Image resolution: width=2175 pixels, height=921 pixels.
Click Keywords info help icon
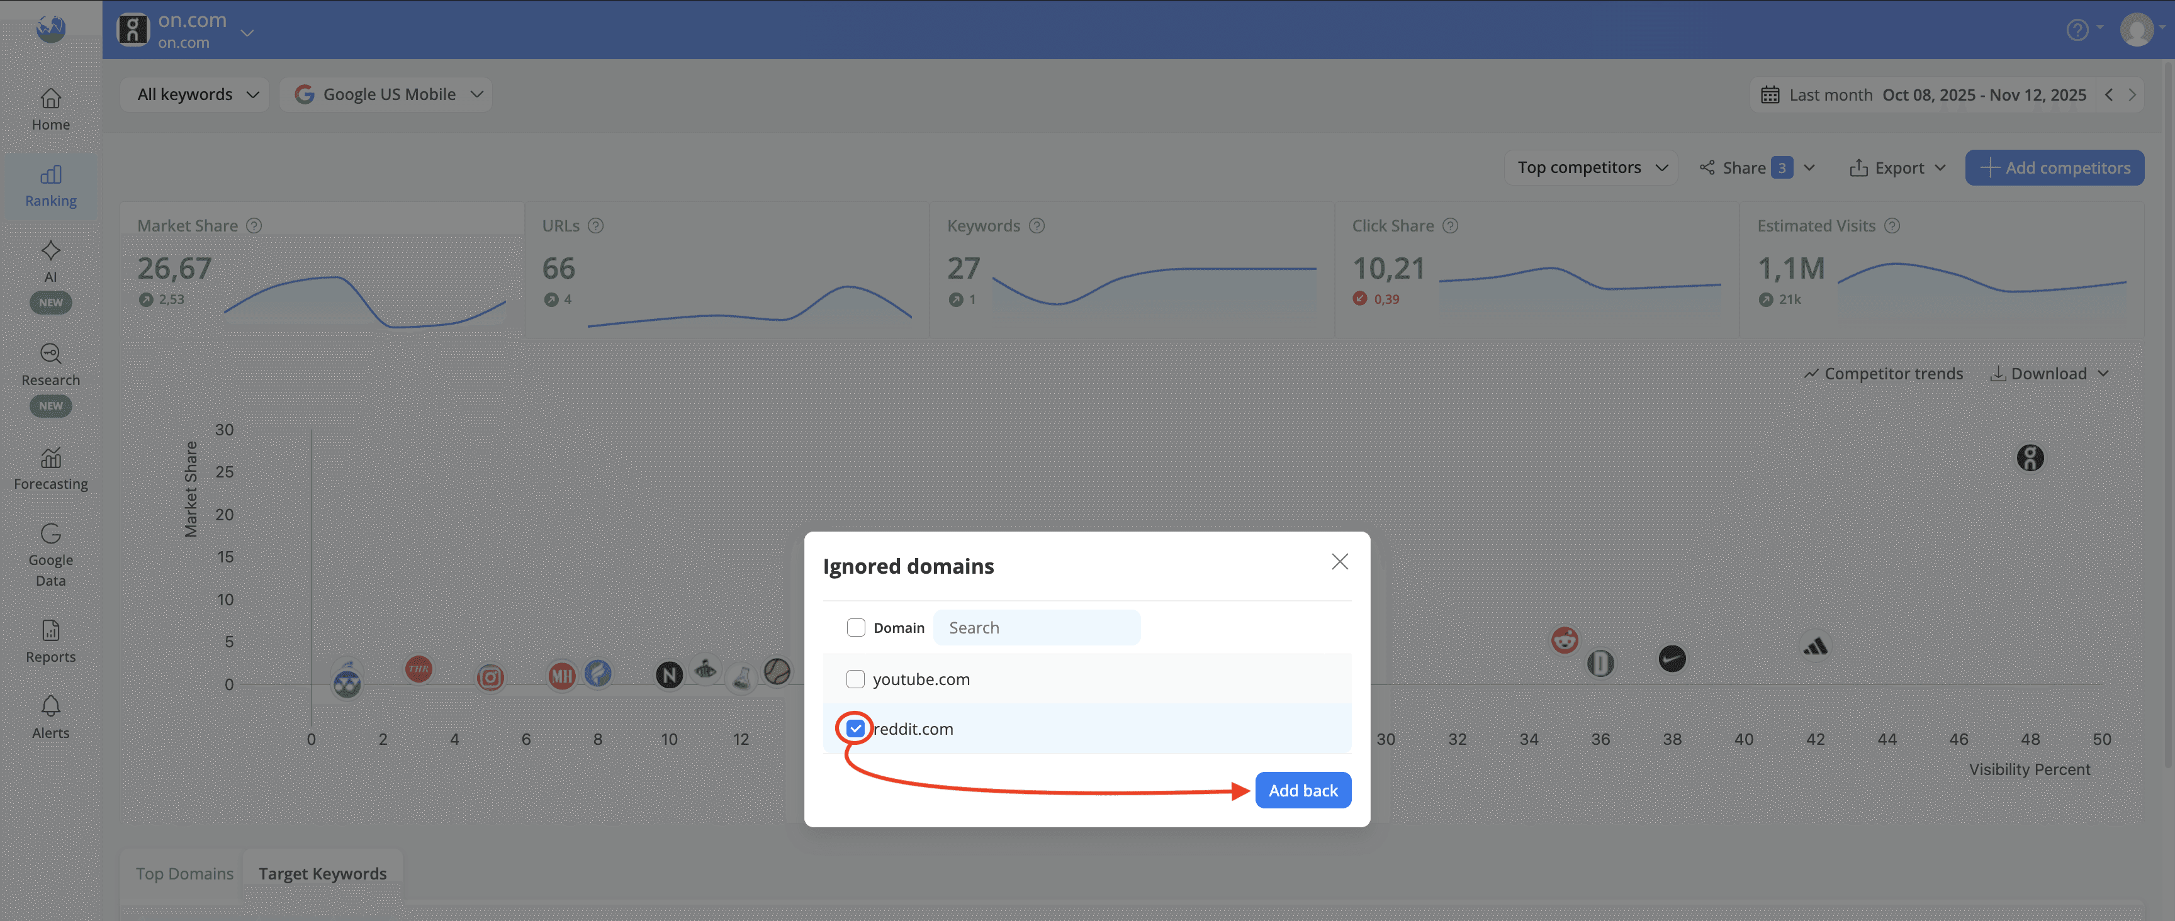(x=1037, y=225)
